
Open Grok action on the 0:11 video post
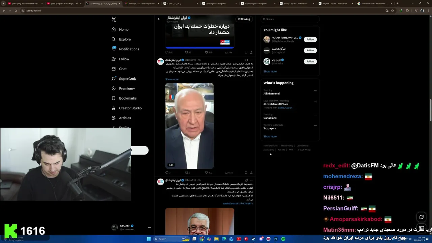(246, 60)
